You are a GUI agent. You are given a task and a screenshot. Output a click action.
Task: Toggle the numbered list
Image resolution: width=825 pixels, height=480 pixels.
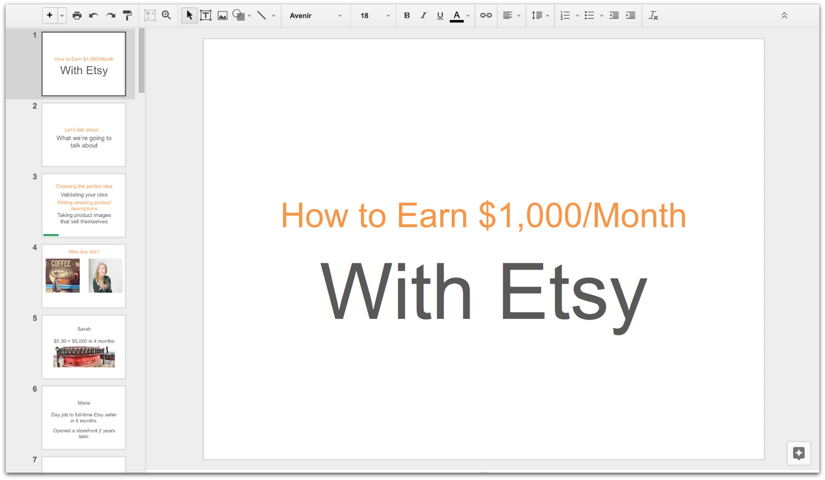coord(565,15)
